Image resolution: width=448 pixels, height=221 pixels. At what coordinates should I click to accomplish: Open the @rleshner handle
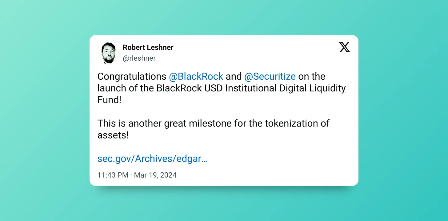(139, 58)
